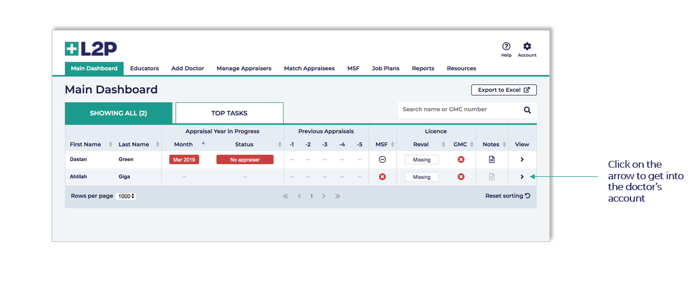Open Rows per page dropdown

coord(125,196)
